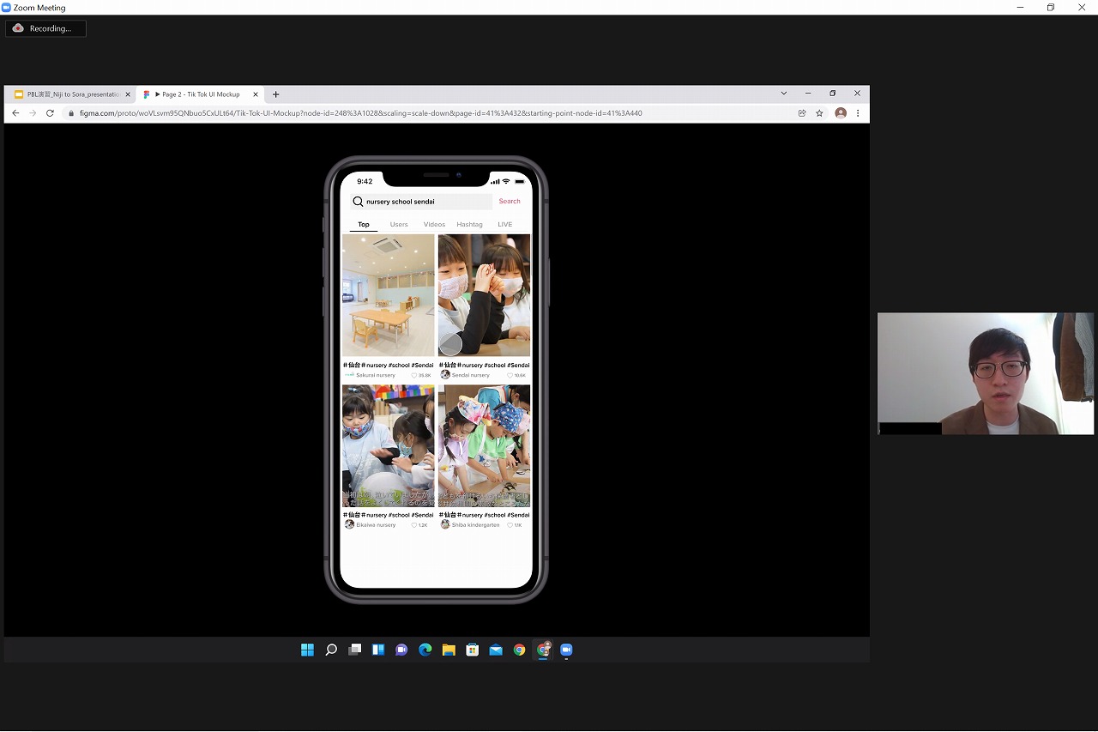Open the Chrome three-dot menu

(x=858, y=113)
